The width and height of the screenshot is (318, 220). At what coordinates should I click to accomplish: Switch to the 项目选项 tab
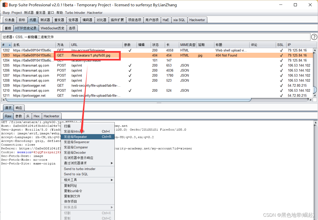[135, 20]
